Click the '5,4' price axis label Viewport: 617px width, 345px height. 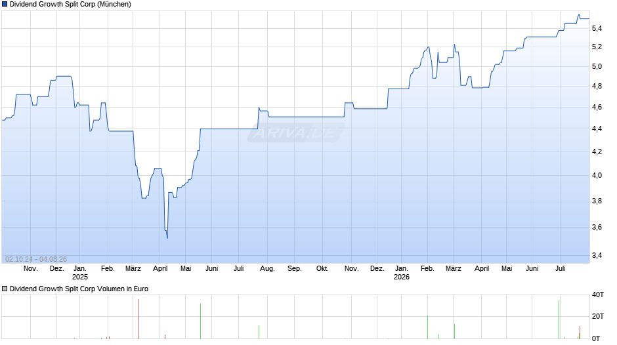pyautogui.click(x=597, y=28)
